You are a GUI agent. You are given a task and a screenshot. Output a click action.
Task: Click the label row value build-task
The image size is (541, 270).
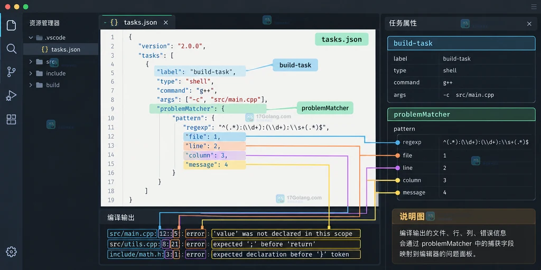coord(457,59)
